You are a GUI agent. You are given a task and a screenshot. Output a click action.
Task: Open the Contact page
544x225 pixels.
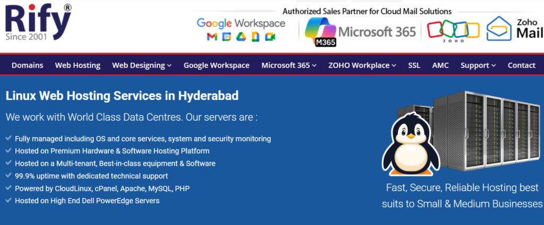(522, 65)
